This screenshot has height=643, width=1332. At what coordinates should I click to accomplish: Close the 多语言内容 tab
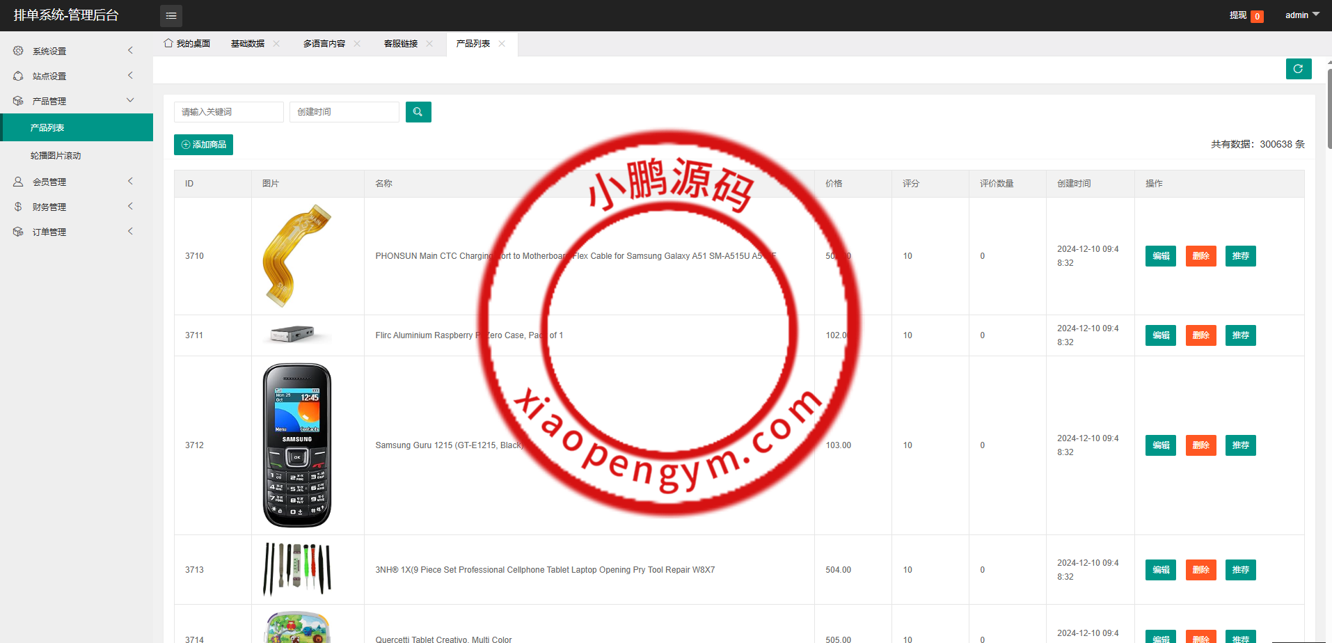(357, 44)
